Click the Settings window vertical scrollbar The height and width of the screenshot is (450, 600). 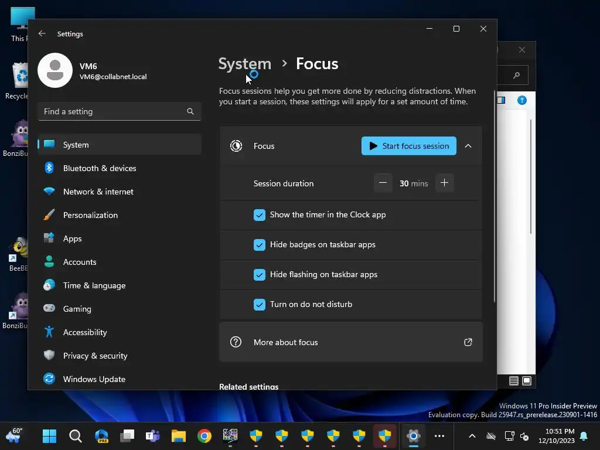(x=495, y=196)
